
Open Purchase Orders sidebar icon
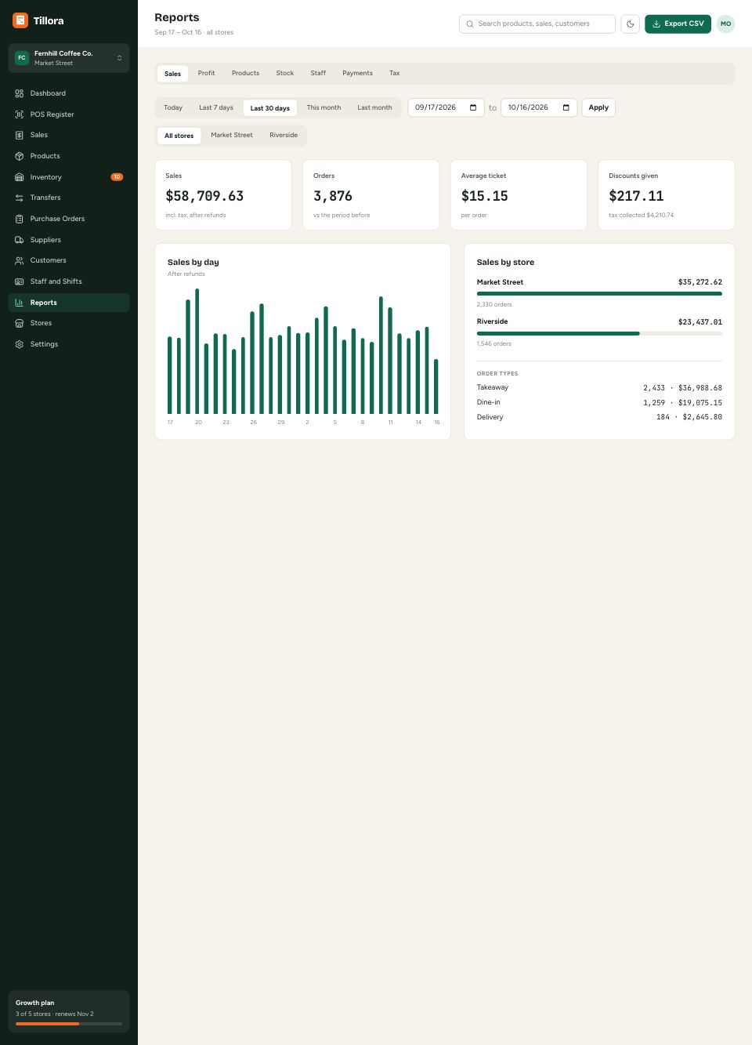(x=20, y=219)
